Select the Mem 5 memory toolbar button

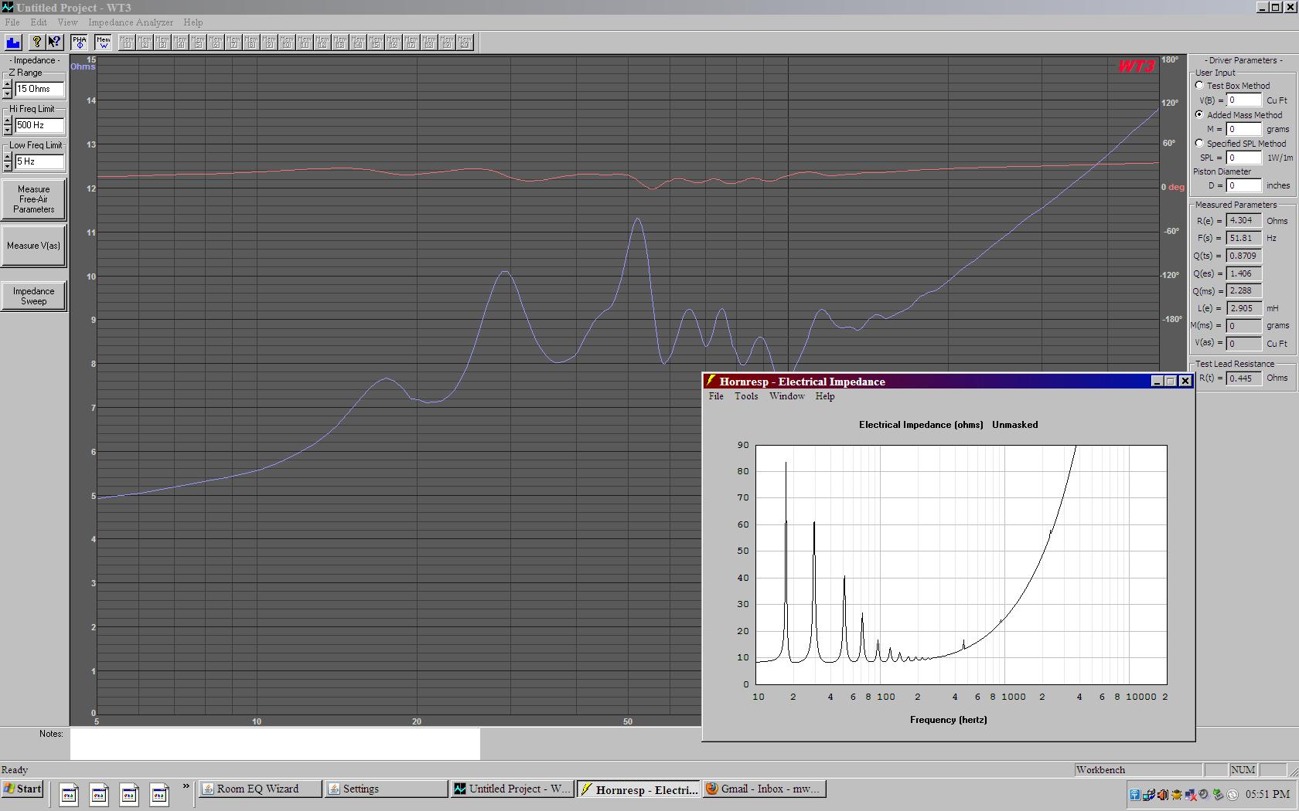(199, 42)
